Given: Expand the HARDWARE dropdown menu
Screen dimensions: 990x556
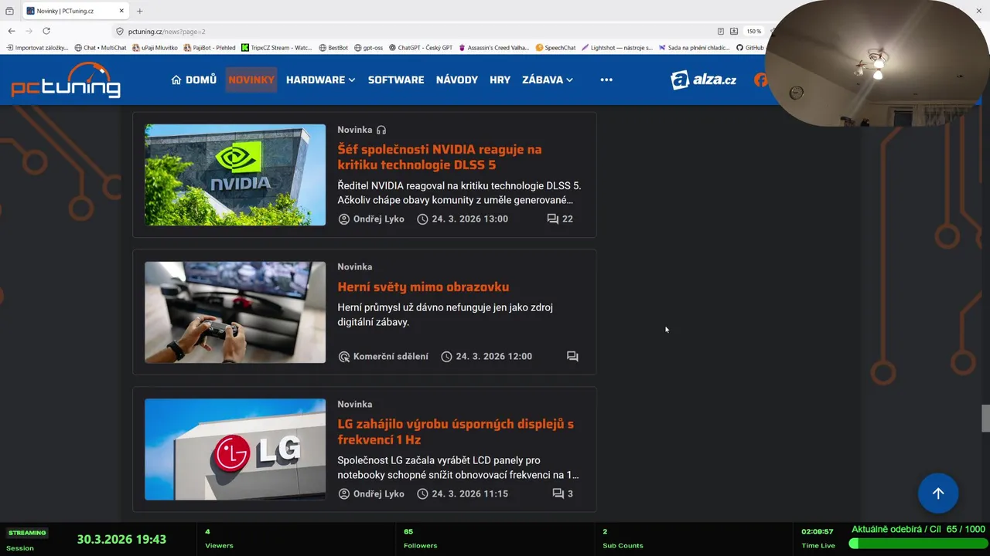Looking at the screenshot, I should click(320, 80).
